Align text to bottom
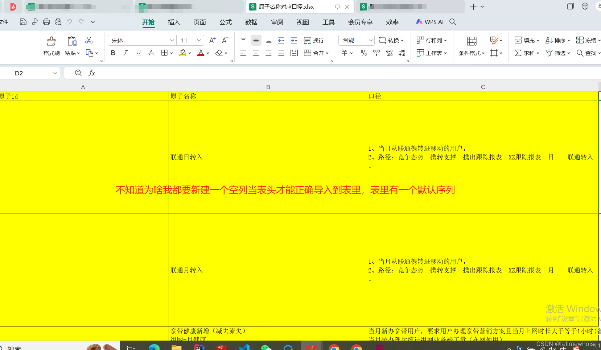 tap(269, 40)
